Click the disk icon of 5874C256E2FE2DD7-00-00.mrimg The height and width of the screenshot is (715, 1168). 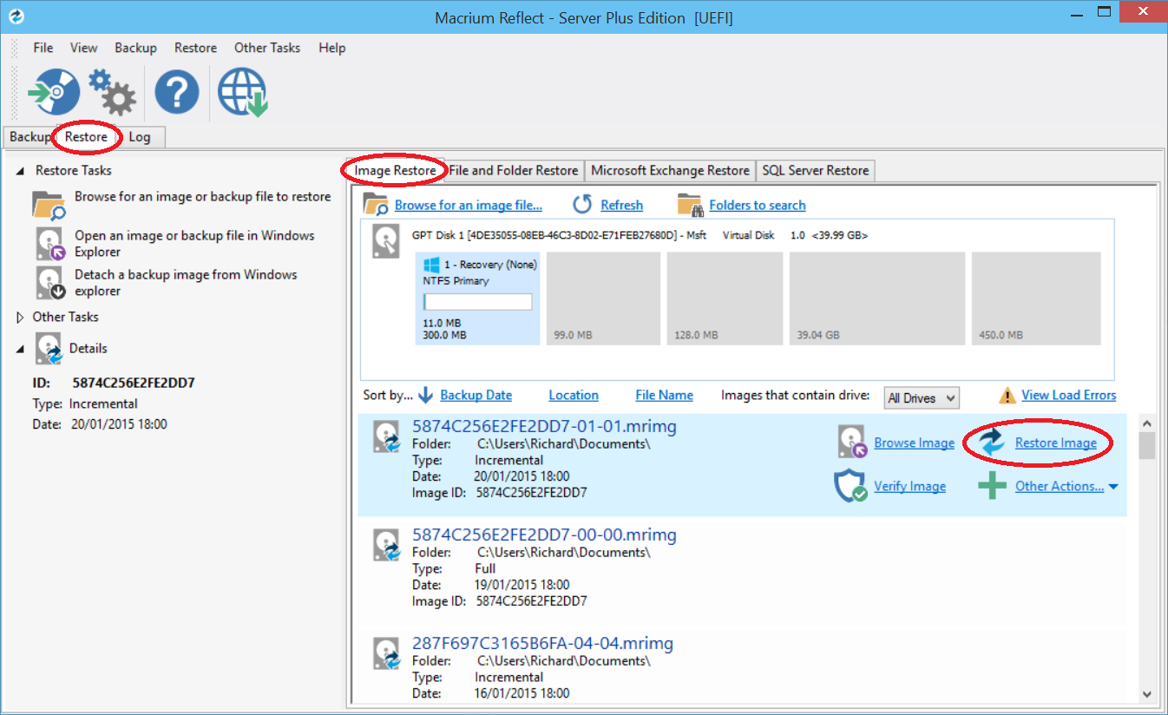point(387,545)
